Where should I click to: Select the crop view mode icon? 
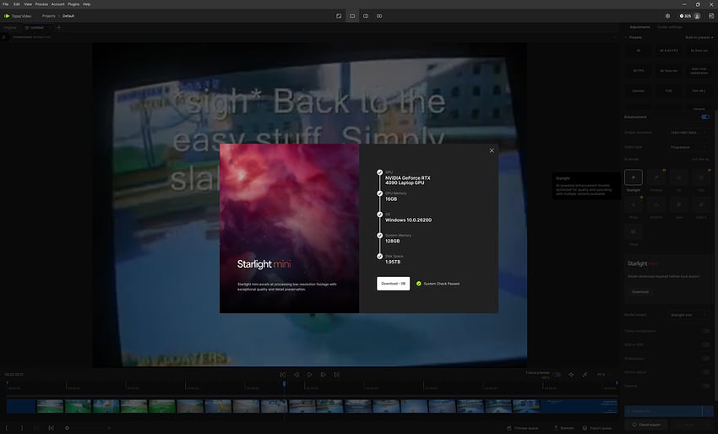click(339, 16)
